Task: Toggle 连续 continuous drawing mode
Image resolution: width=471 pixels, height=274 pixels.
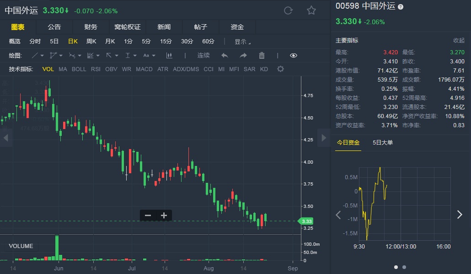Action: pyautogui.click(x=203, y=56)
